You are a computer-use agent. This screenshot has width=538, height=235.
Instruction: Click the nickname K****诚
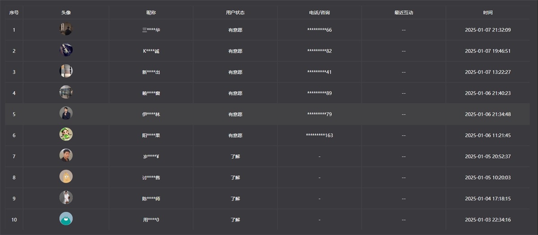pyautogui.click(x=151, y=51)
